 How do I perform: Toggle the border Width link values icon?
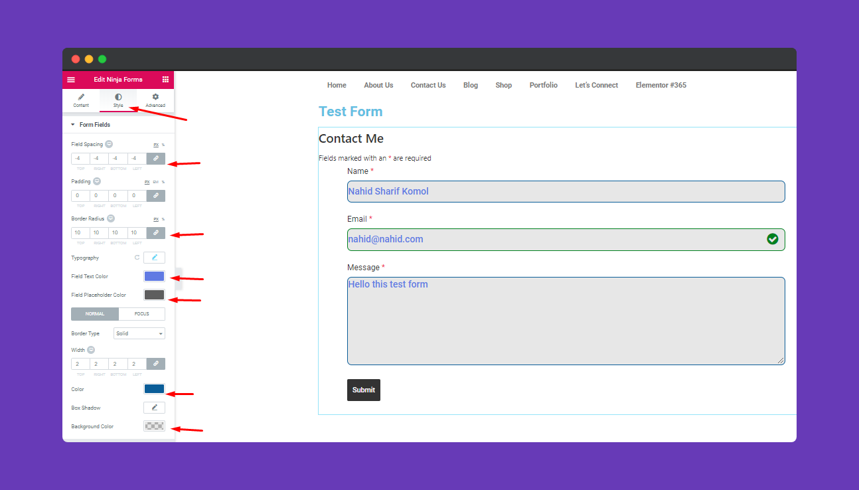coord(156,364)
